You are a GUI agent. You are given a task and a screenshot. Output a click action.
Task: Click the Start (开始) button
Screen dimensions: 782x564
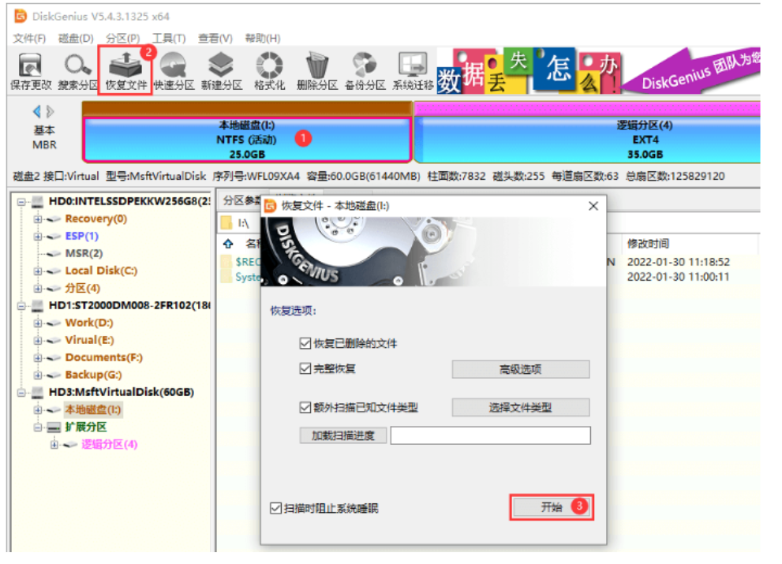click(552, 507)
